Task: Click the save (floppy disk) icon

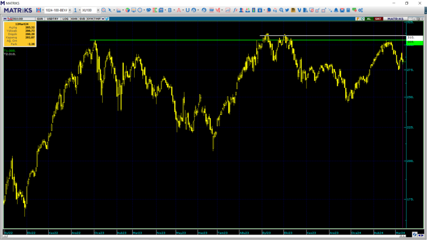Action: 38,10
